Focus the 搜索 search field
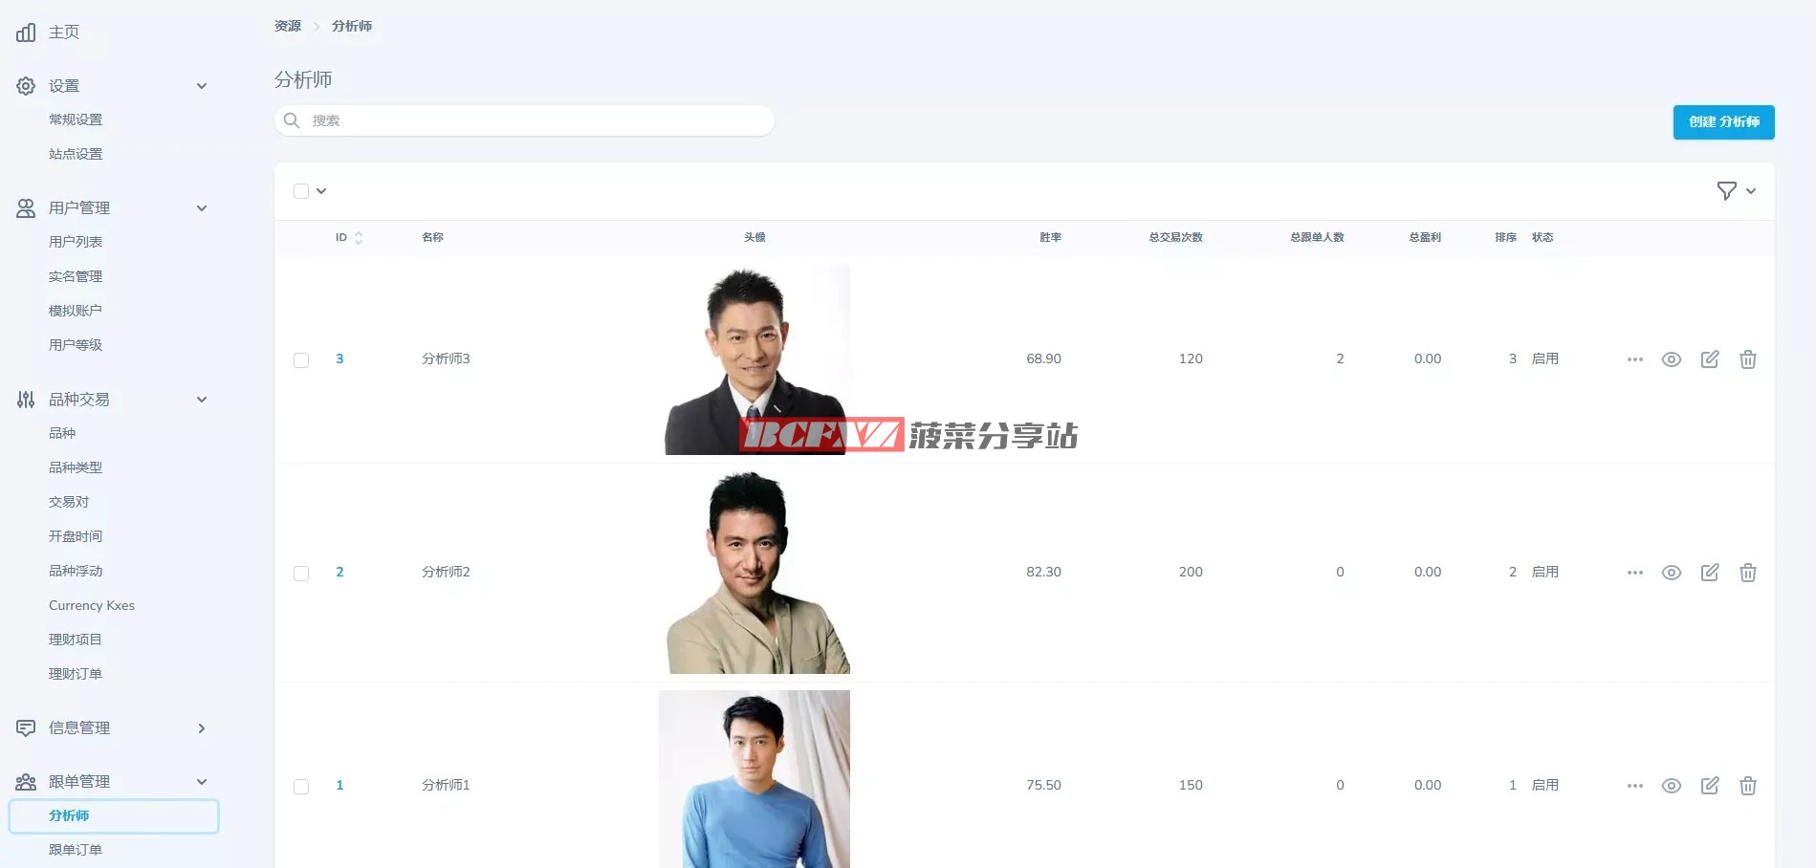 524,120
